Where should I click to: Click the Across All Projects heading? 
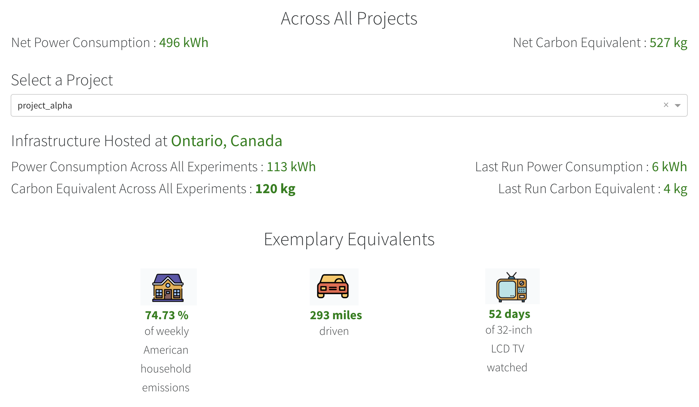pyautogui.click(x=349, y=18)
